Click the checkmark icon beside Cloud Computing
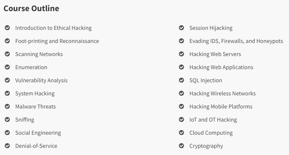Image resolution: width=289 pixels, height=155 pixels. pyautogui.click(x=182, y=133)
